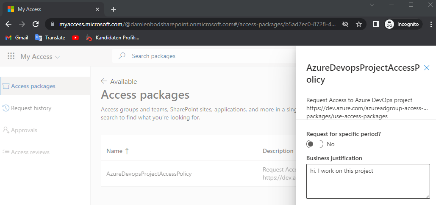Open the Gmail bookmark
Image resolution: width=436 pixels, height=205 pixels.
point(17,38)
